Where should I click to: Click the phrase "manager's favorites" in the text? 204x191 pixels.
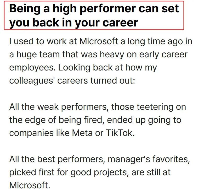point(149,159)
